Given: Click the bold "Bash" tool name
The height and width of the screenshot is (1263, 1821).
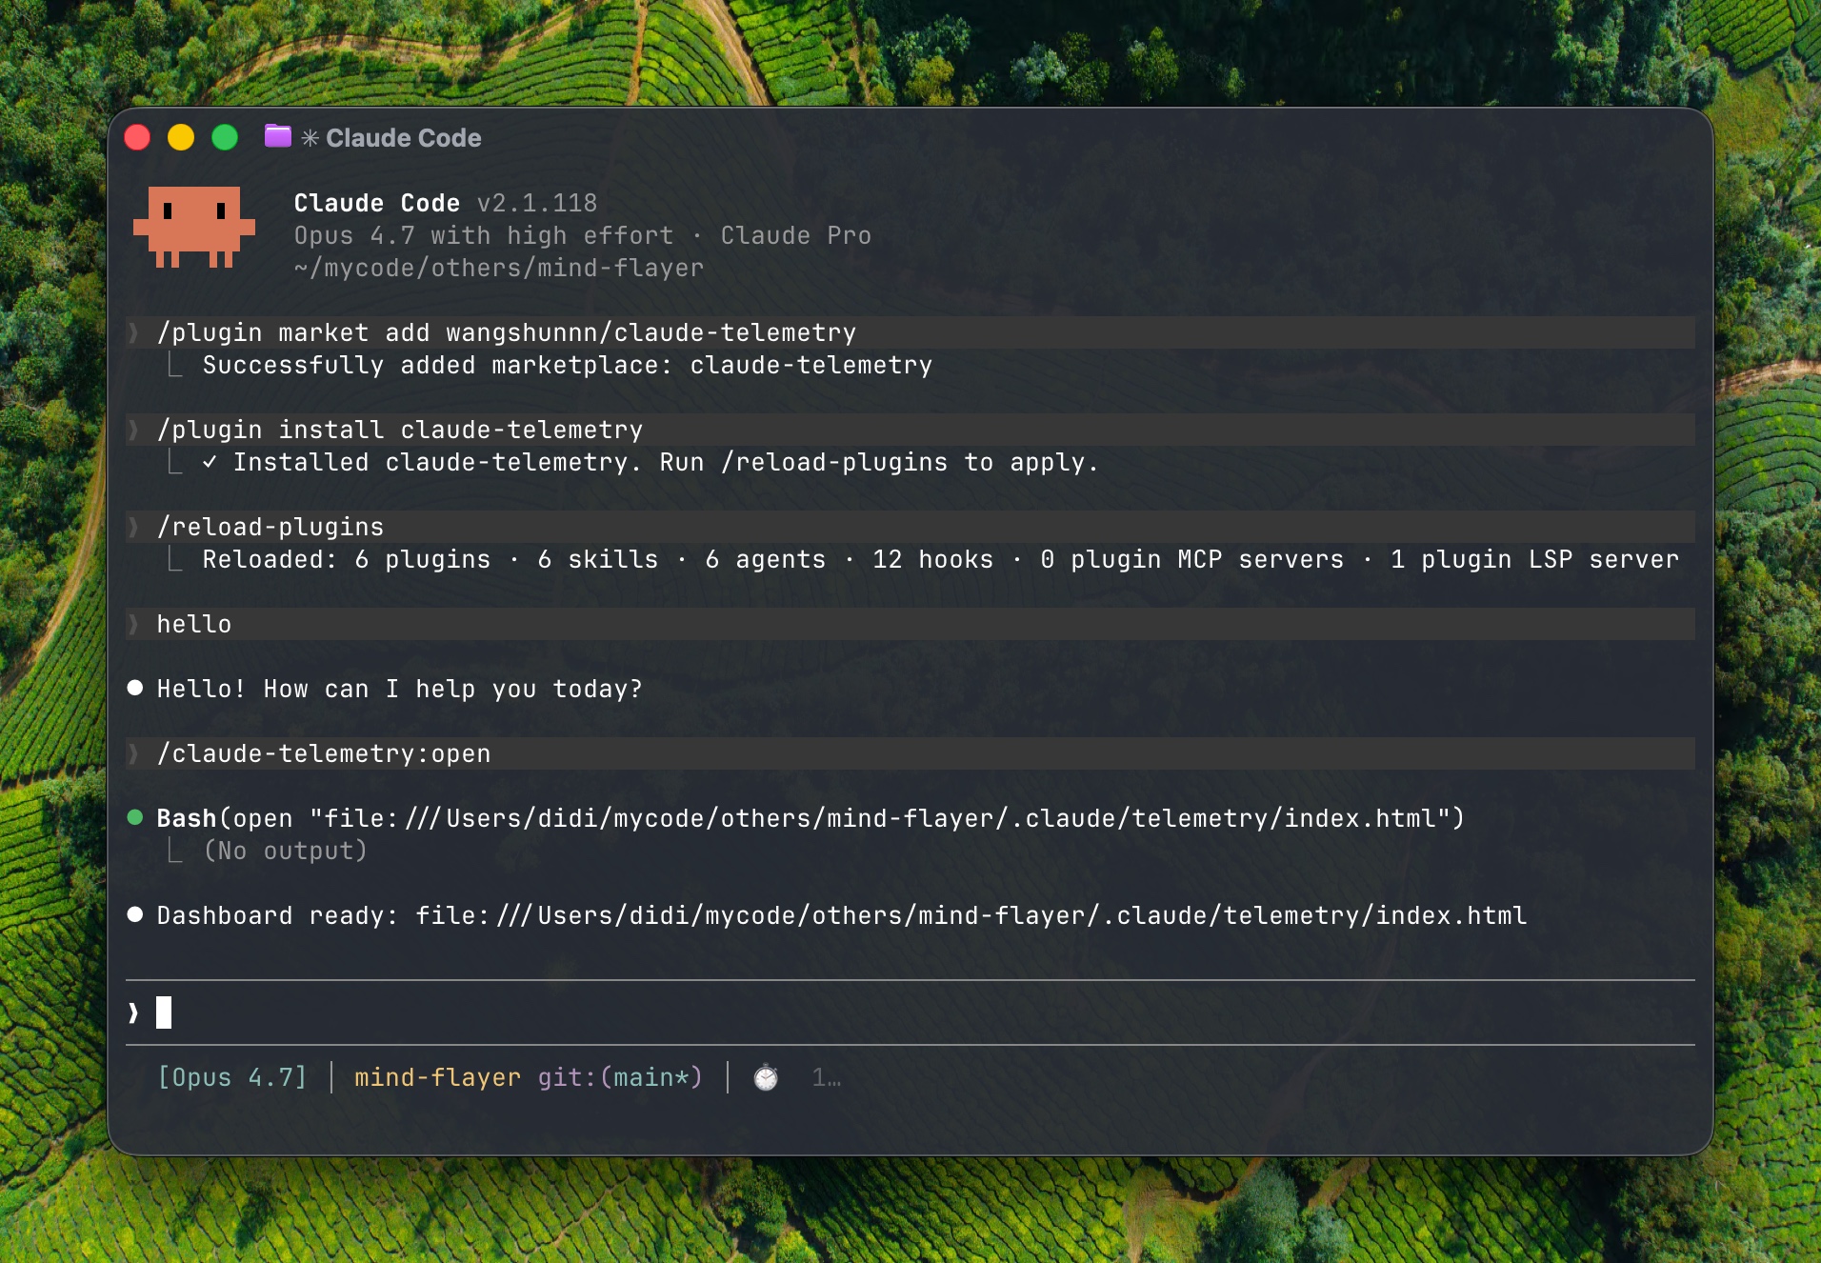Looking at the screenshot, I should coord(187,818).
